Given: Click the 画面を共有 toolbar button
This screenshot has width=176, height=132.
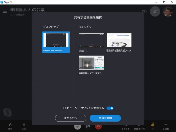Looking at the screenshot, I should pos(139,127).
